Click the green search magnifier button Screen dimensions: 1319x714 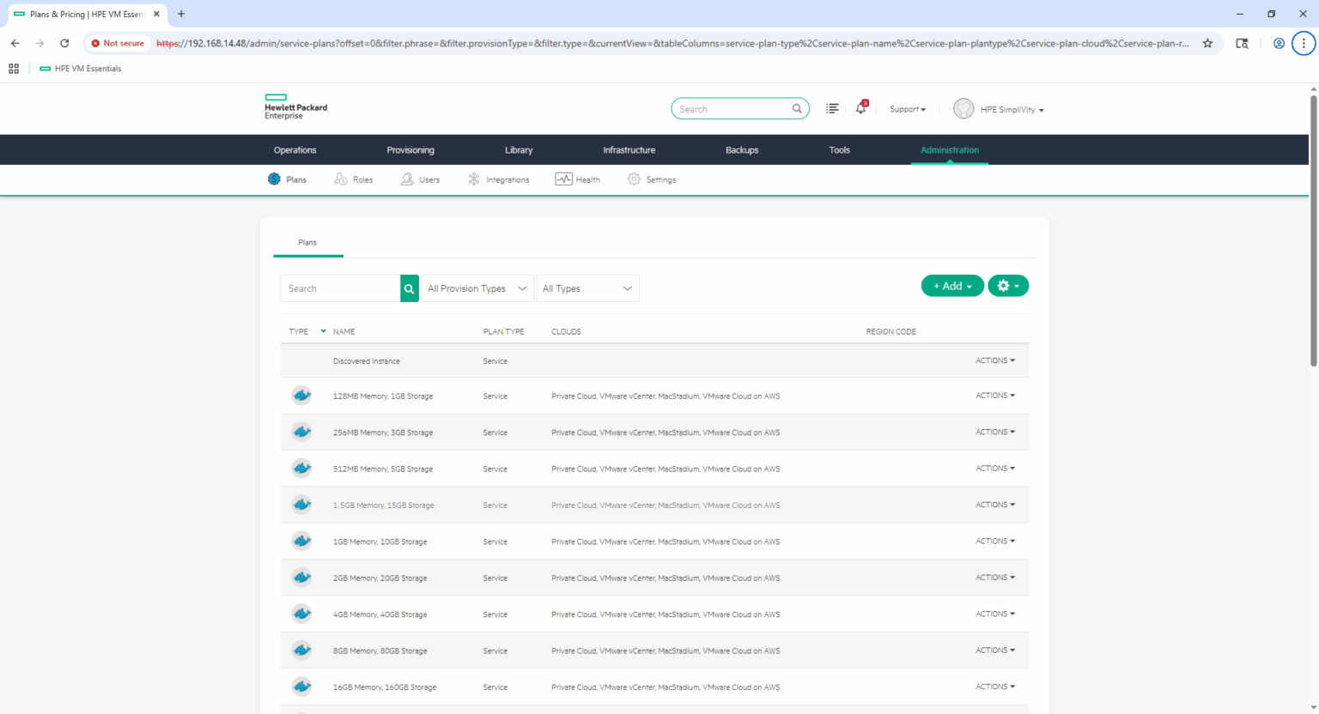[410, 289]
